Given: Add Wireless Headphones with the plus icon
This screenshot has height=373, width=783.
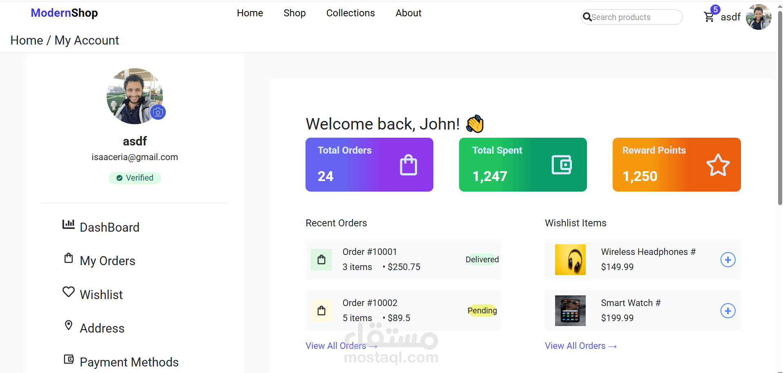Looking at the screenshot, I should (x=728, y=259).
